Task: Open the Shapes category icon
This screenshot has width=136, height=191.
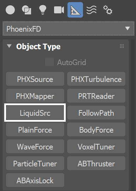Action: point(26,10)
